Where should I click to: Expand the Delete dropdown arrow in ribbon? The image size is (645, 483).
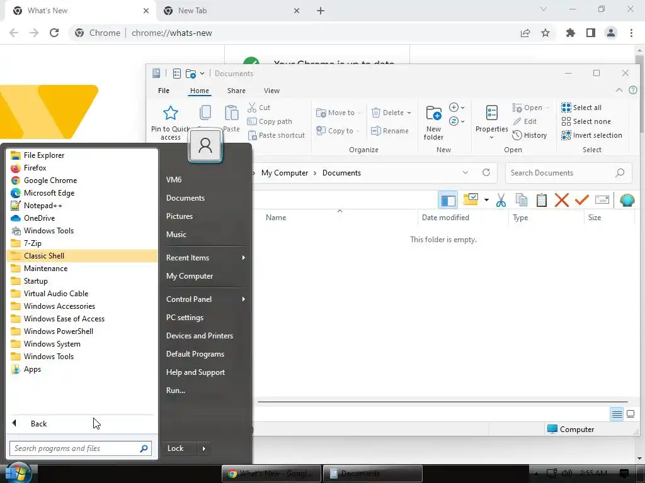click(x=409, y=113)
